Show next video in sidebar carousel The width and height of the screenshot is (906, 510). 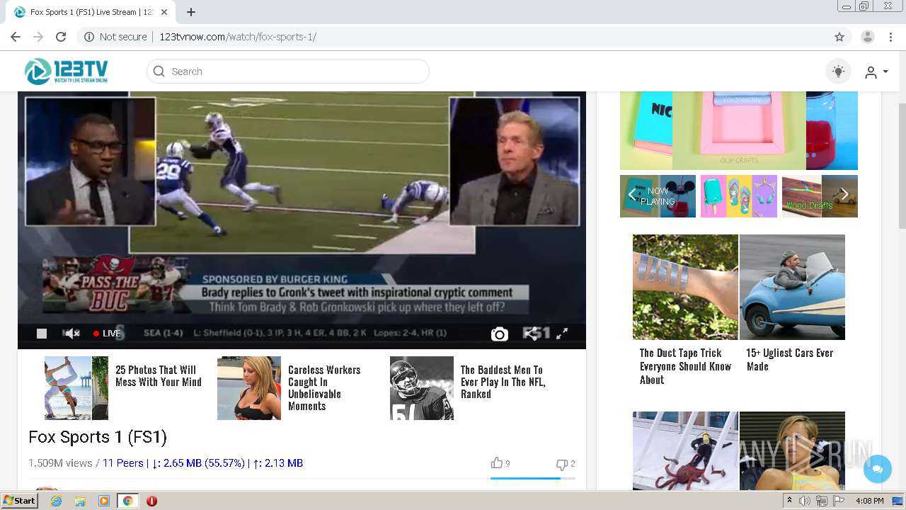(844, 194)
